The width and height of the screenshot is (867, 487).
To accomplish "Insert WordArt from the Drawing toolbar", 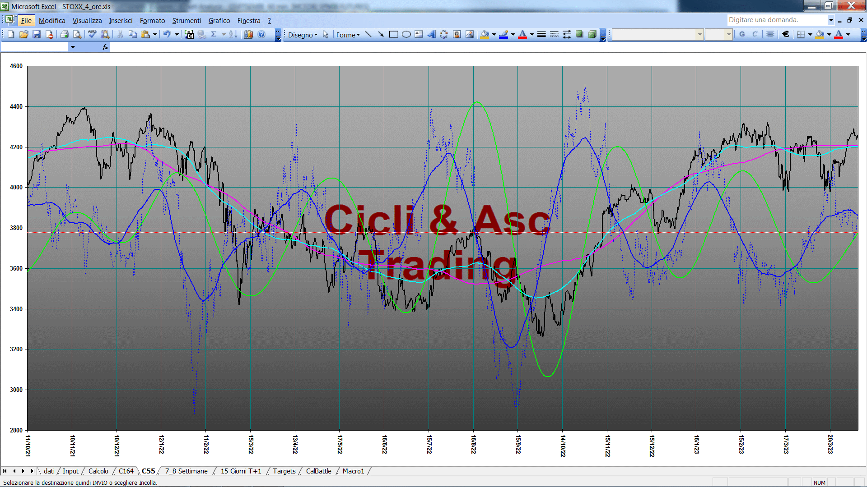I will click(x=431, y=34).
